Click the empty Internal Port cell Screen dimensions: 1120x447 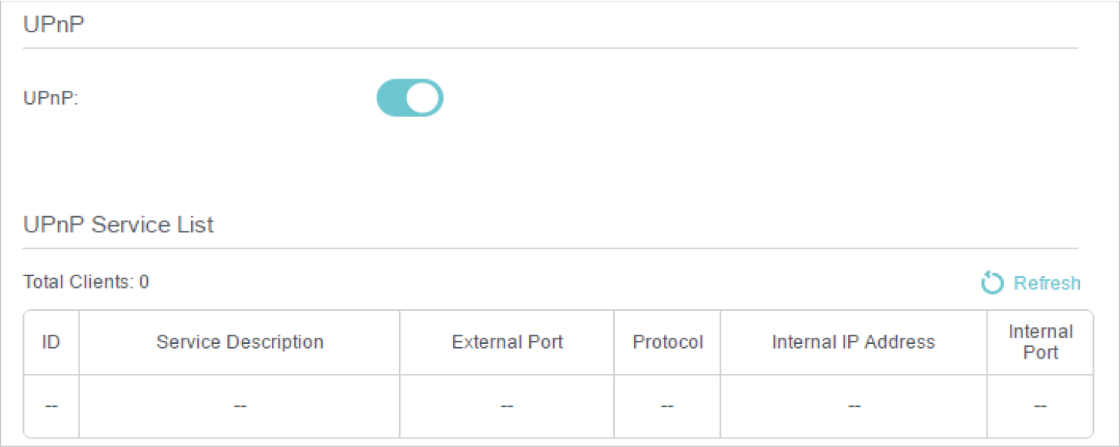coord(1040,406)
